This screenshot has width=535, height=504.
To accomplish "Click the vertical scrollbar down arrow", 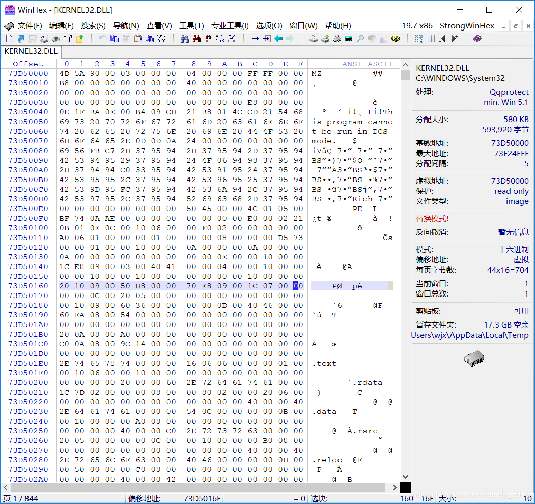I will coord(405,477).
